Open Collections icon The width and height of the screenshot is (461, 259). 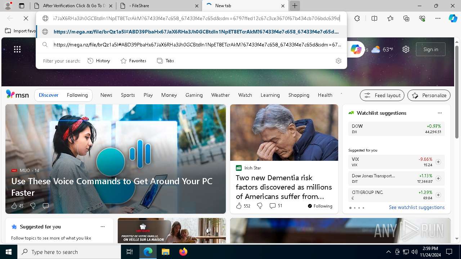406,18
